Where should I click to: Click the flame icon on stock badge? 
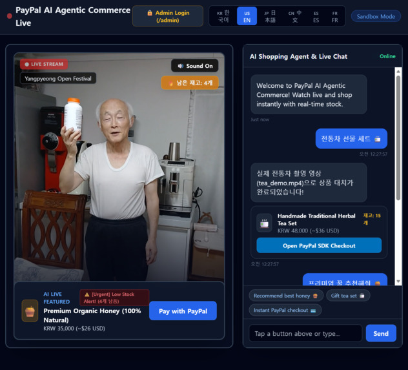[x=170, y=83]
